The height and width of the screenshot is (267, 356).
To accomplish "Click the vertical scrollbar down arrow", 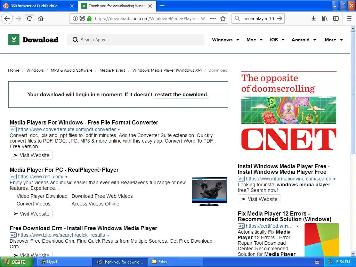I will (x=353, y=253).
